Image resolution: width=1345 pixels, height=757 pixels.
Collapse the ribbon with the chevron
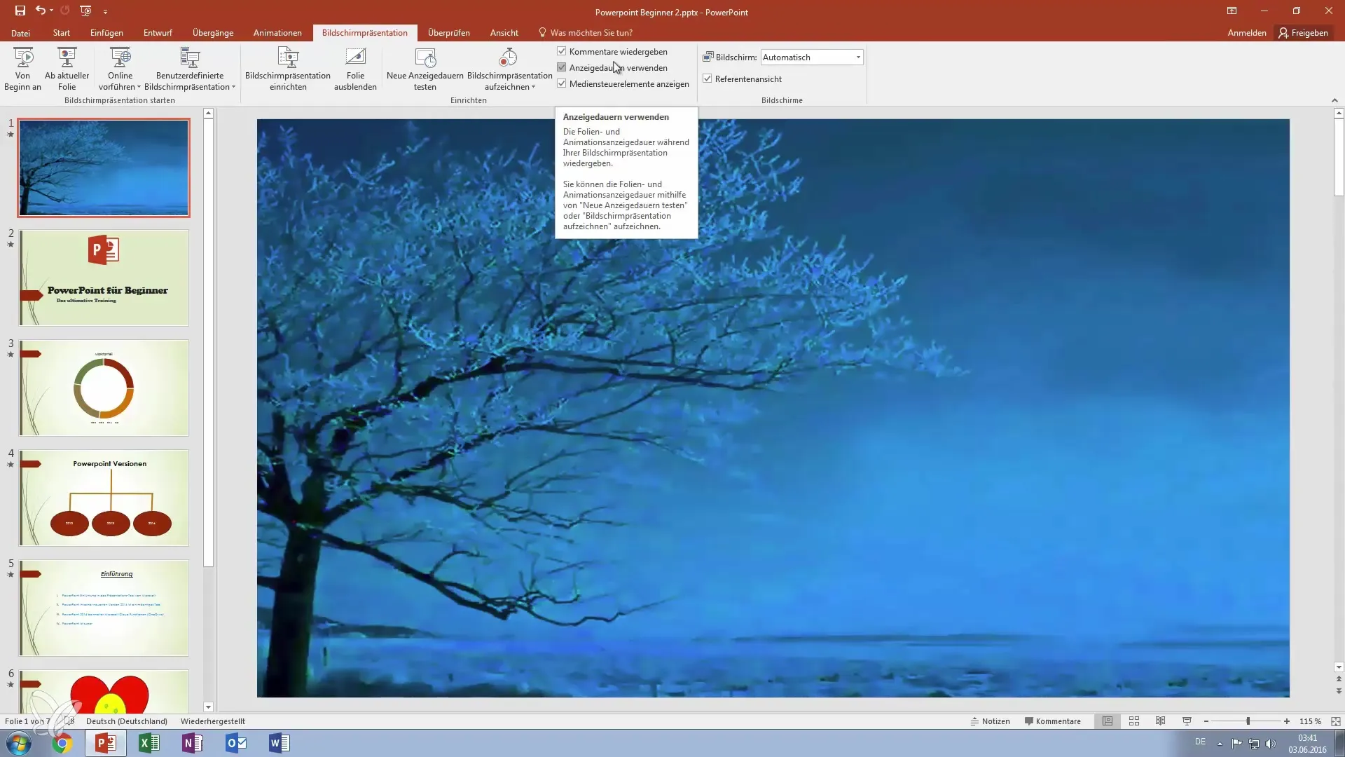coord(1334,100)
